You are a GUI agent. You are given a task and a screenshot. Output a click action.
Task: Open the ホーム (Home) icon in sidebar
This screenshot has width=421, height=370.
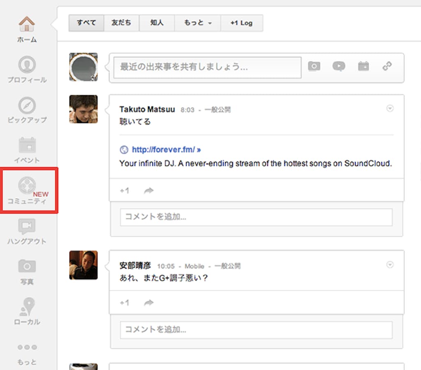click(26, 25)
